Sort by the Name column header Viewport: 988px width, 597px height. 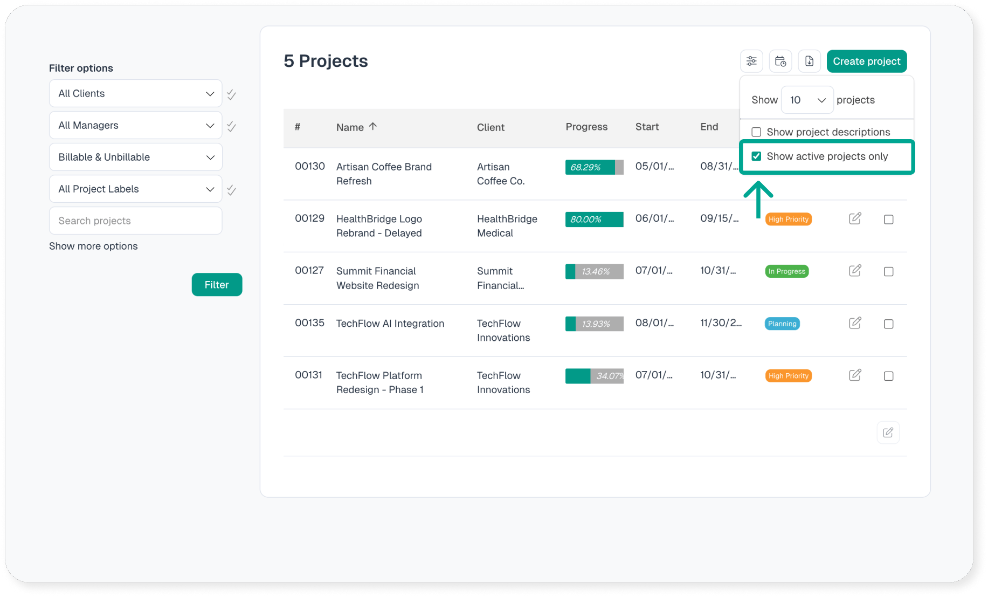tap(350, 127)
